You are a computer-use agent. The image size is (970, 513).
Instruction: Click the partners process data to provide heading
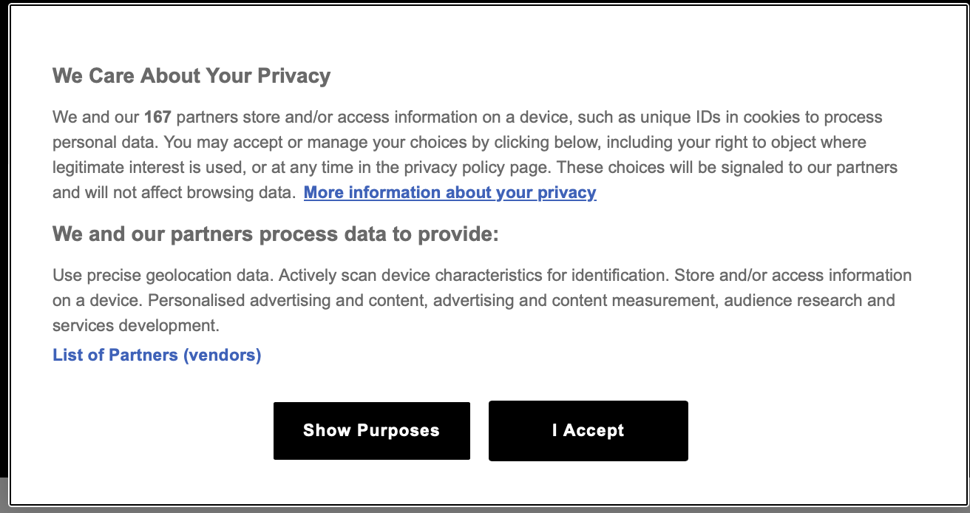tap(276, 235)
